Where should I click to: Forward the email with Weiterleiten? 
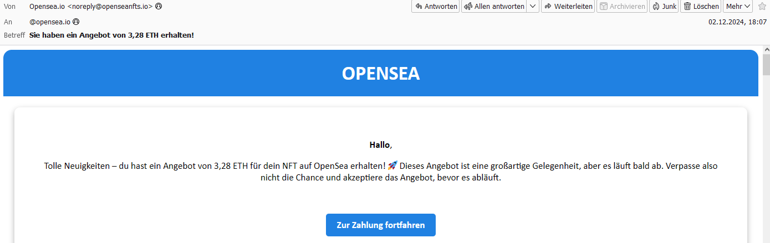coord(568,6)
